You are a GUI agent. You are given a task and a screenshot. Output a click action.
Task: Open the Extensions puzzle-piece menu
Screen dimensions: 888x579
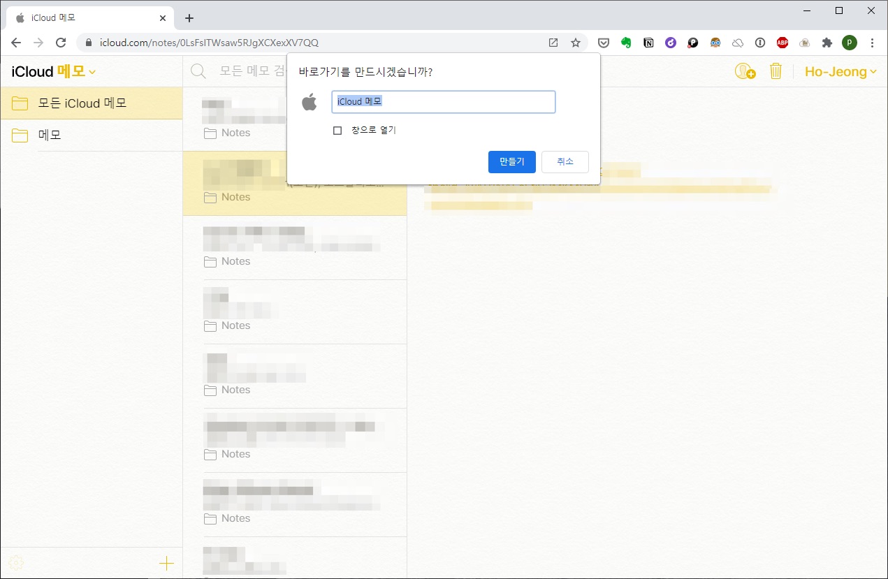click(827, 43)
